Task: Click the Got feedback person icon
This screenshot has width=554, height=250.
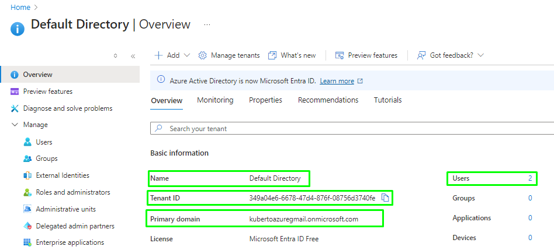Action: (x=421, y=55)
